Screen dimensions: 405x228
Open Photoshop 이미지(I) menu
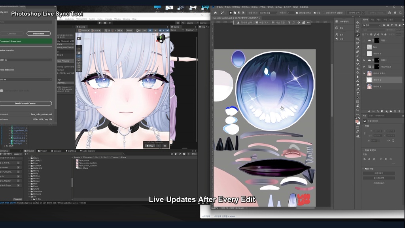click(x=236, y=7)
